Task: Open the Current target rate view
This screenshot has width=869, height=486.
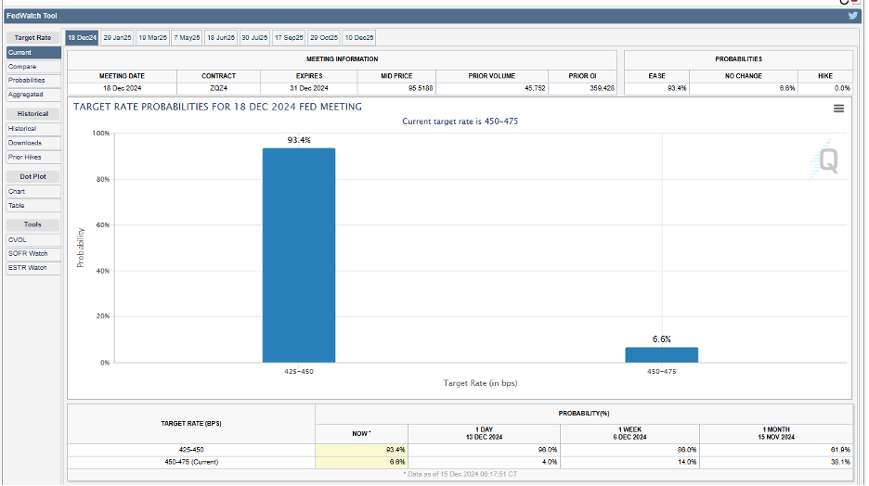Action: pyautogui.click(x=33, y=53)
